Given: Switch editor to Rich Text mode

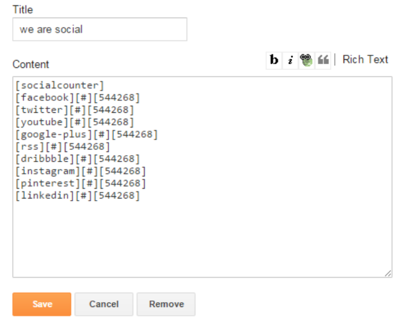Looking at the screenshot, I should (365, 59).
